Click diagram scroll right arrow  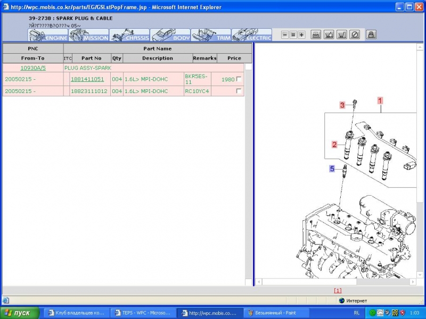(413, 282)
